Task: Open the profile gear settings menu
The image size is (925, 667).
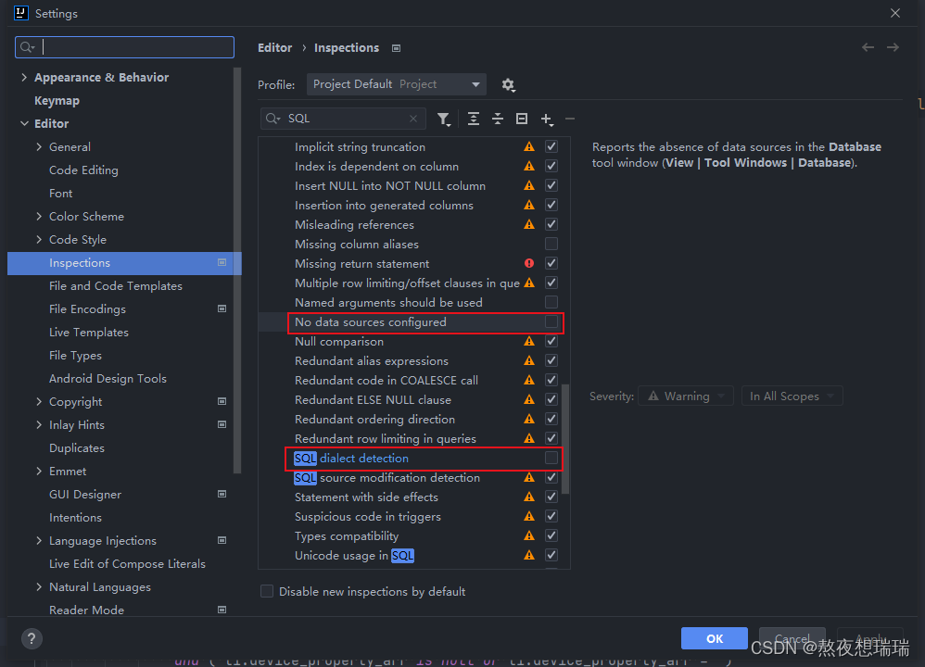Action: [508, 85]
